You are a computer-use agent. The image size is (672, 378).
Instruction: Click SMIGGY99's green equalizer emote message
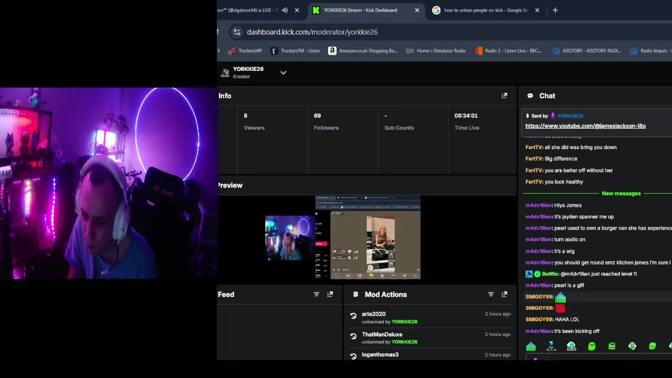560,297
